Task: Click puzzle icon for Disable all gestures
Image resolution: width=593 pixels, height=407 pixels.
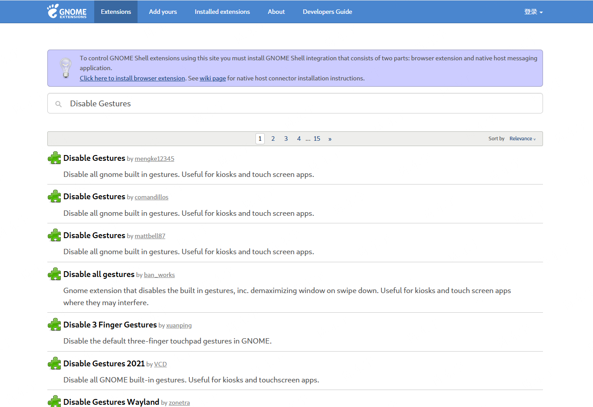Action: point(54,274)
